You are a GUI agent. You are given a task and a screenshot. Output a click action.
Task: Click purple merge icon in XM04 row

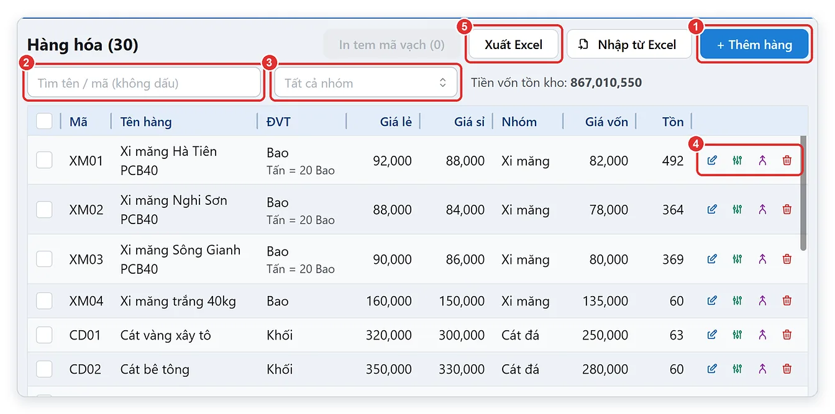(762, 300)
